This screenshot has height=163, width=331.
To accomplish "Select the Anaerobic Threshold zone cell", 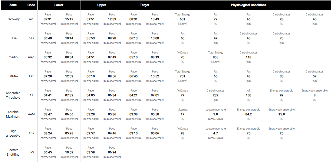I will 13,95.
